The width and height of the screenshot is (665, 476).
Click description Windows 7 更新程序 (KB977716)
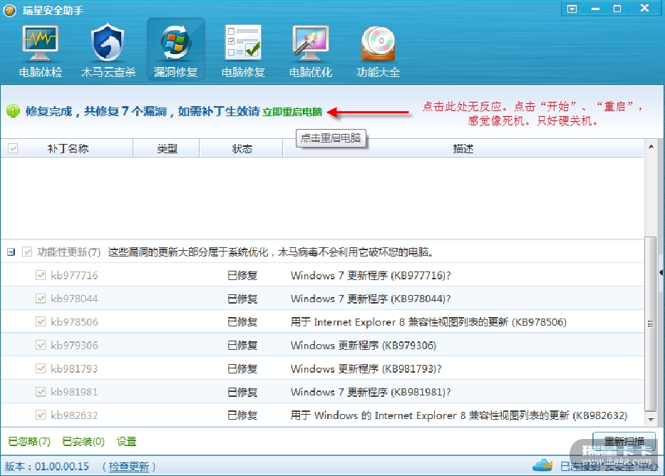(x=371, y=276)
